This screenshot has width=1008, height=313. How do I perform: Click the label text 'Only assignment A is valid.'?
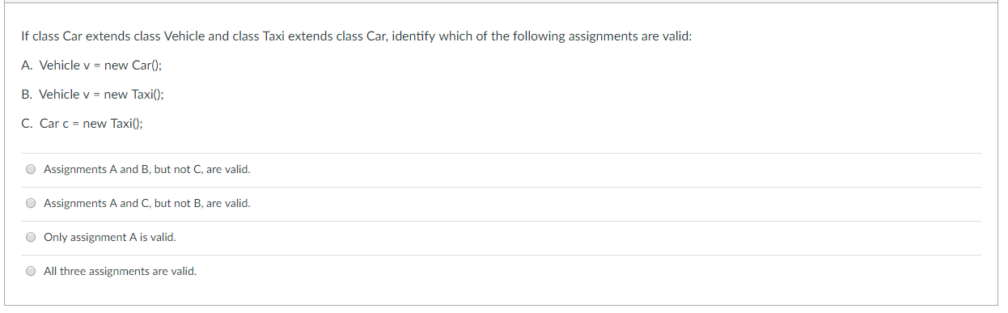pos(109,238)
